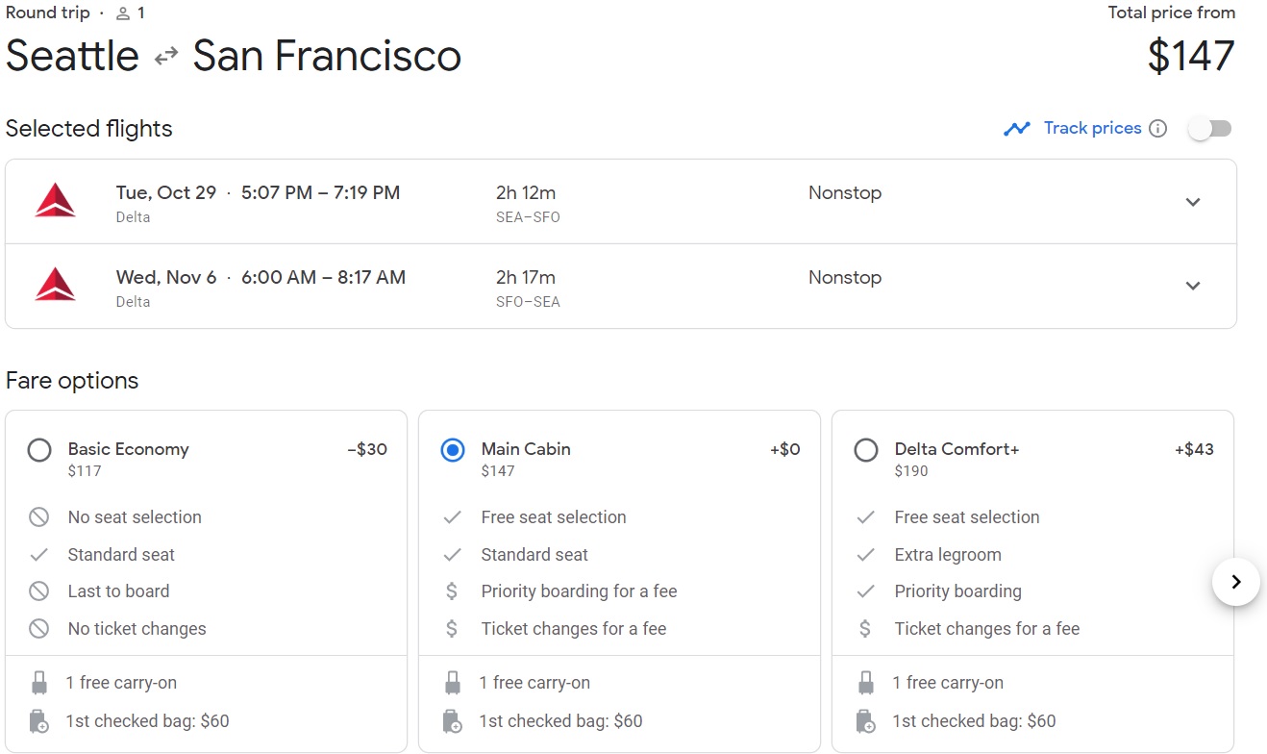
Task: Click the $147 total price
Action: [1190, 56]
